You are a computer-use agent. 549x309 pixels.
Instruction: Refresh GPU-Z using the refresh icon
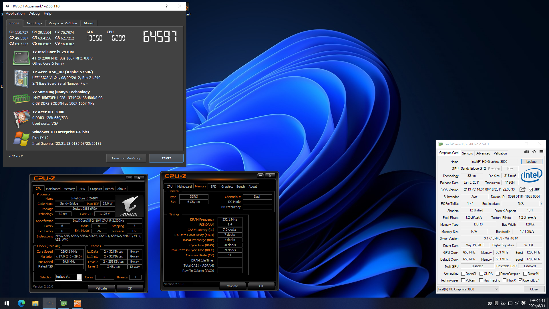[534, 152]
